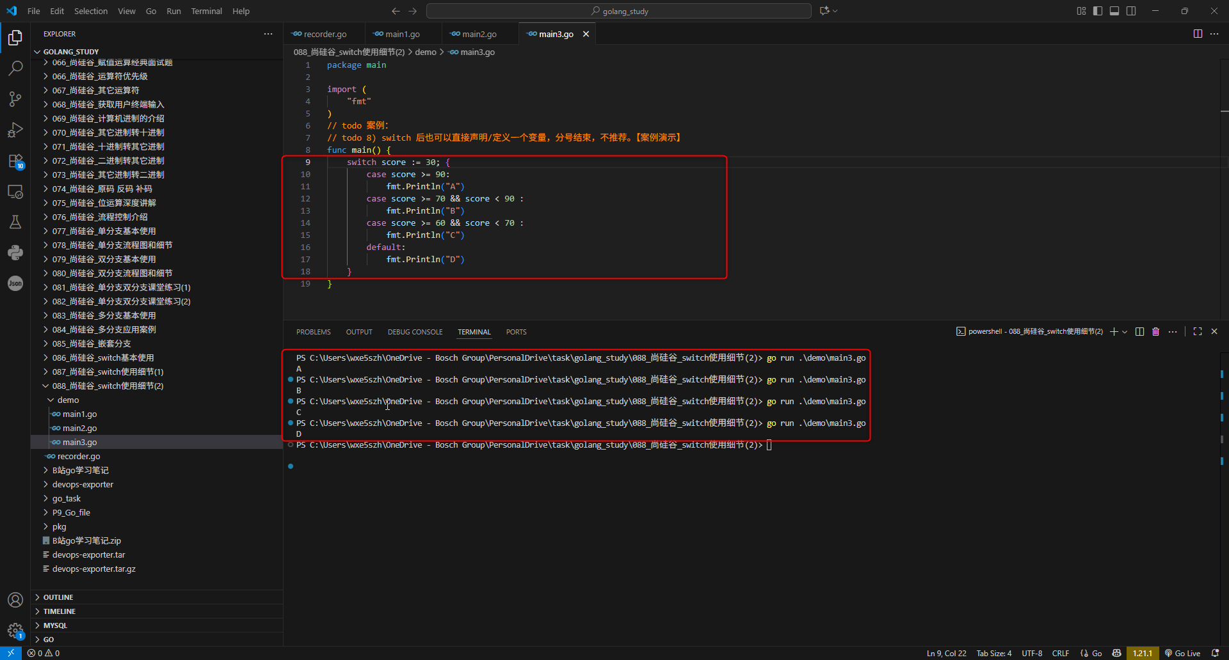Open the Testing flask view
1229x660 pixels.
(15, 222)
